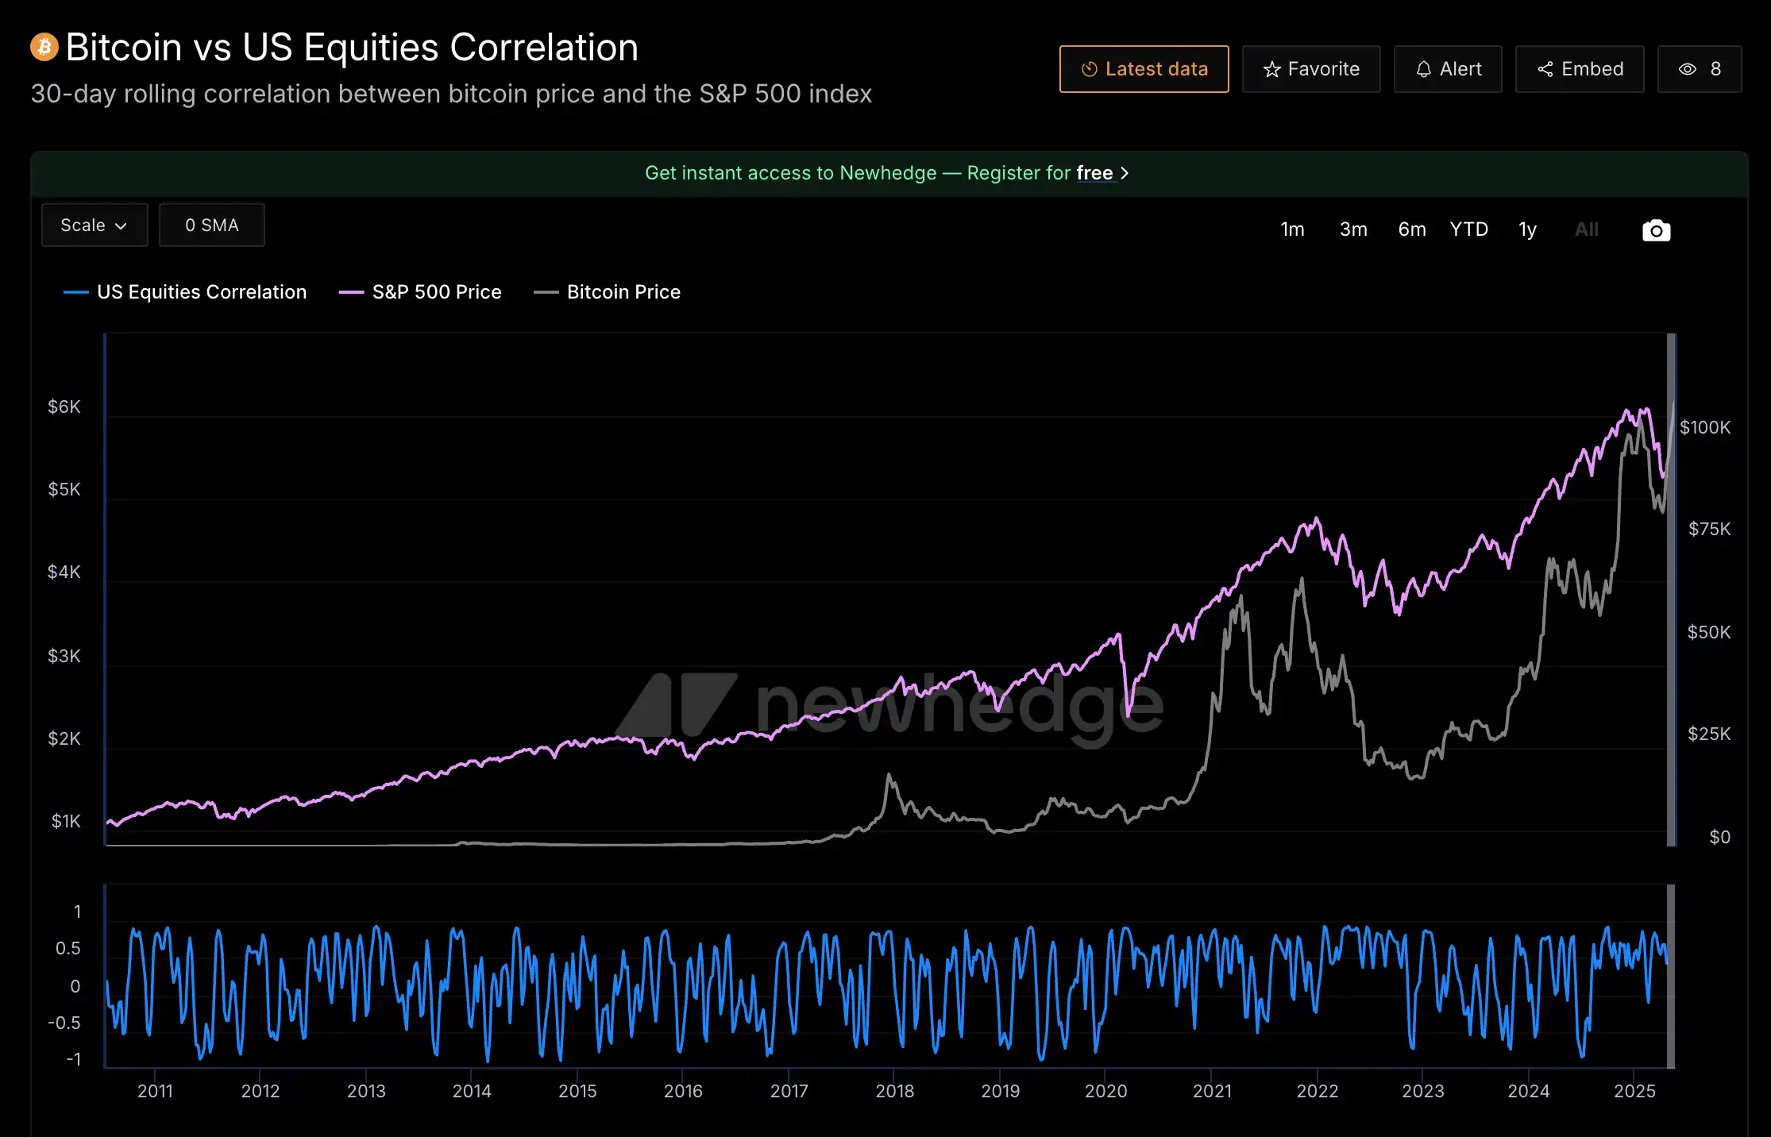The width and height of the screenshot is (1771, 1137).
Task: Open the Scale dropdown
Action: (95, 225)
